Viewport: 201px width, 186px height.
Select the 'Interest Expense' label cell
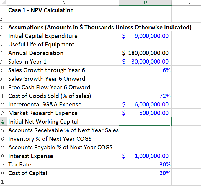coord(63,156)
